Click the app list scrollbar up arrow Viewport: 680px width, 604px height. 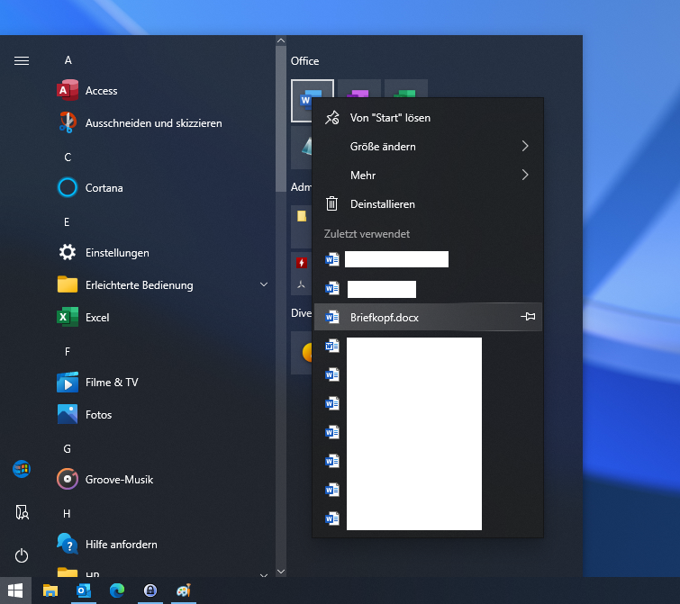click(x=281, y=41)
